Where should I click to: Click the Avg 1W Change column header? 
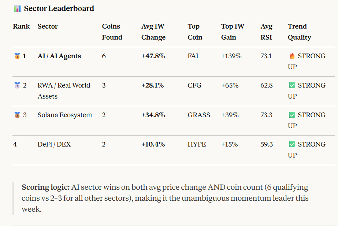[153, 32]
